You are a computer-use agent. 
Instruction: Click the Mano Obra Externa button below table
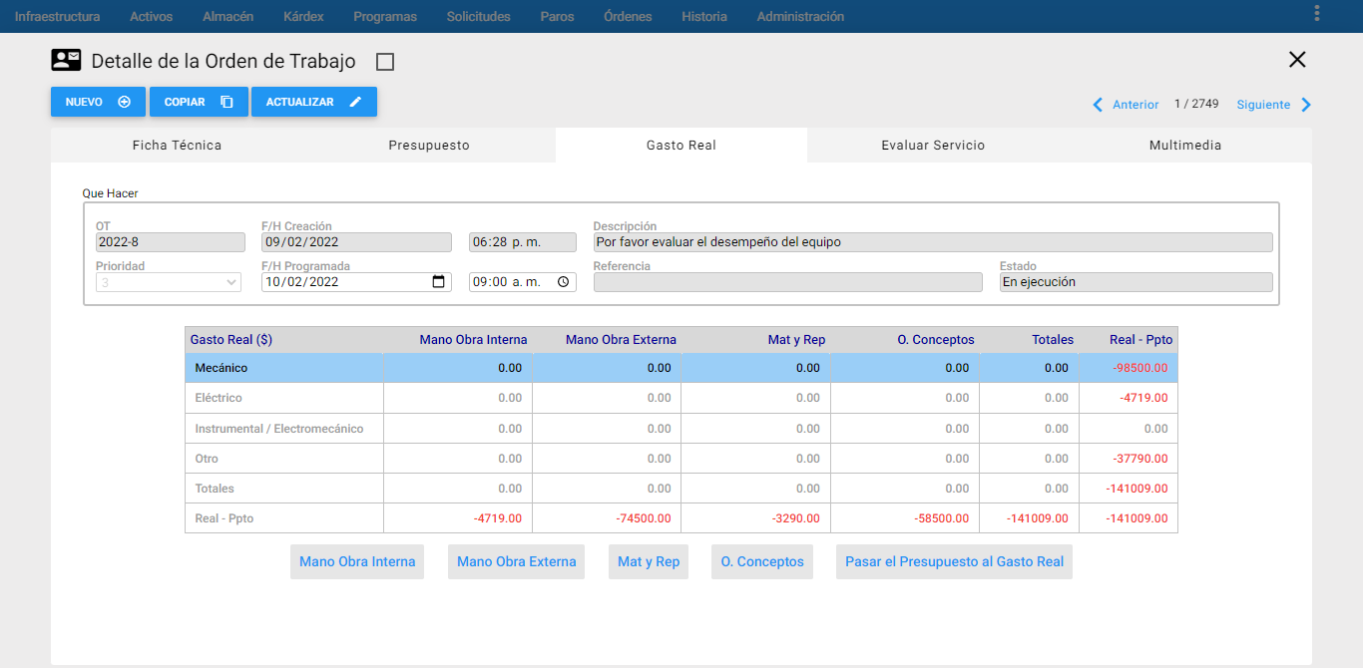pos(516,561)
